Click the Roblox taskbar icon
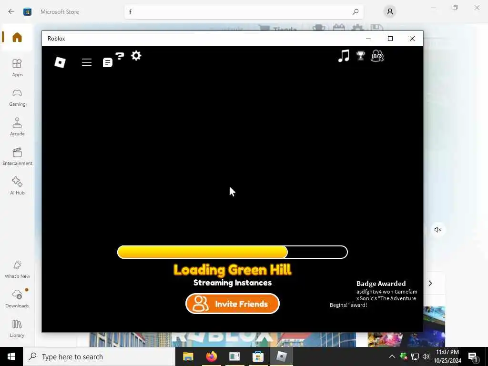The width and height of the screenshot is (488, 366). point(281,356)
